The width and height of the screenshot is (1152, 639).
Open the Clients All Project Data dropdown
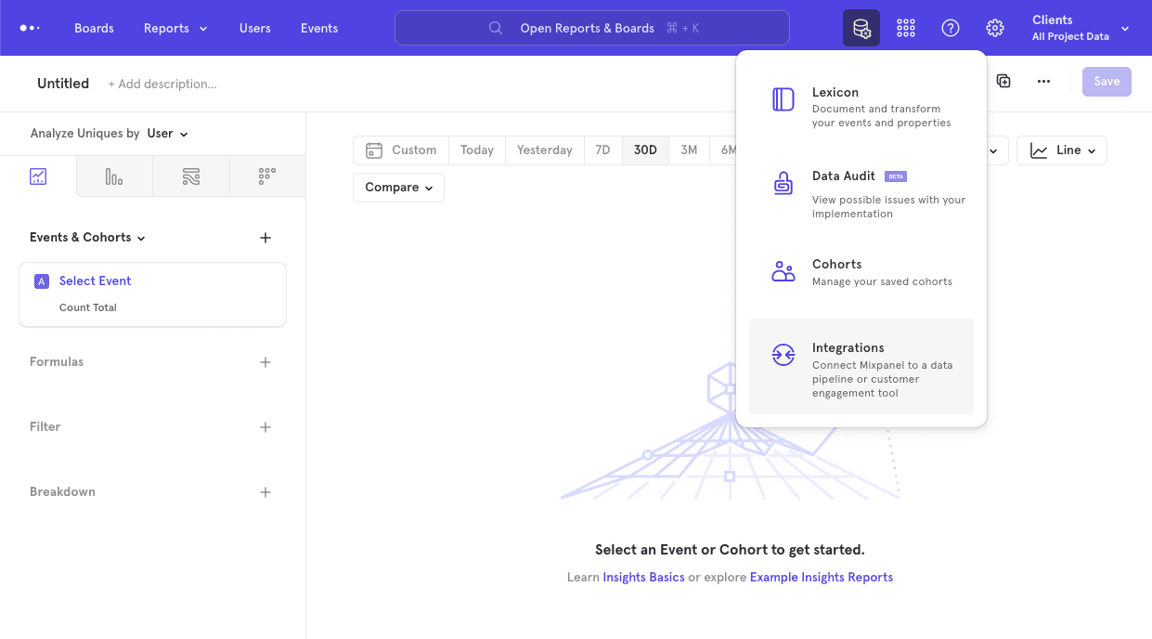[1080, 28]
